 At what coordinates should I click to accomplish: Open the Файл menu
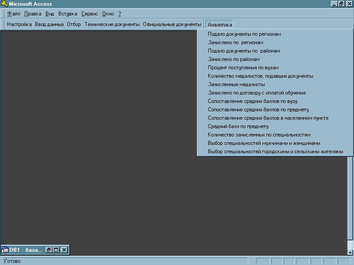14,14
